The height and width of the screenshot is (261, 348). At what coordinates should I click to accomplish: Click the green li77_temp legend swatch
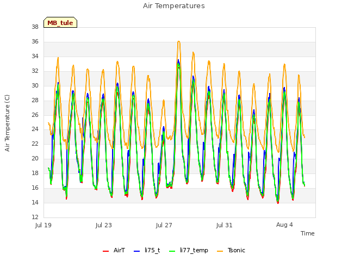coord(172,251)
